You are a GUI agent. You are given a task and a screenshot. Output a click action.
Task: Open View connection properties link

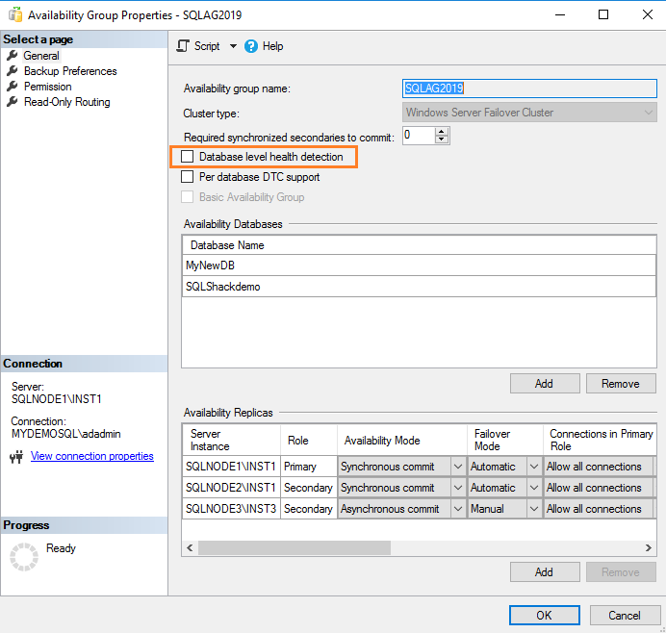point(91,456)
